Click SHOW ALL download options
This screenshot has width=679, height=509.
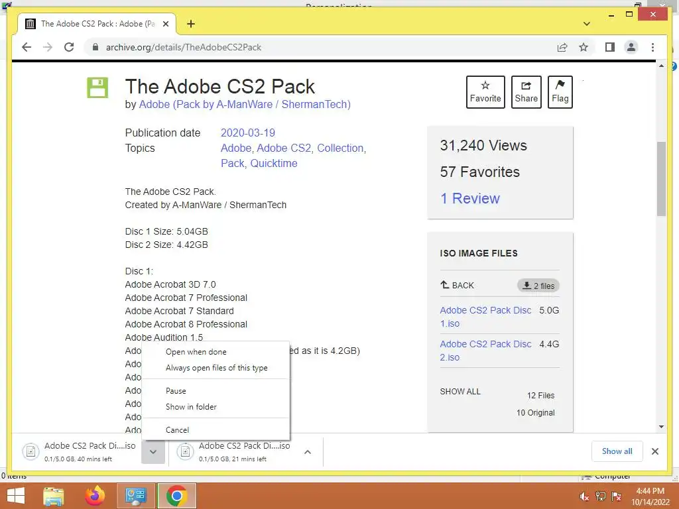460,391
